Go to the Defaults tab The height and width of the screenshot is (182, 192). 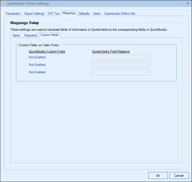coord(84,14)
